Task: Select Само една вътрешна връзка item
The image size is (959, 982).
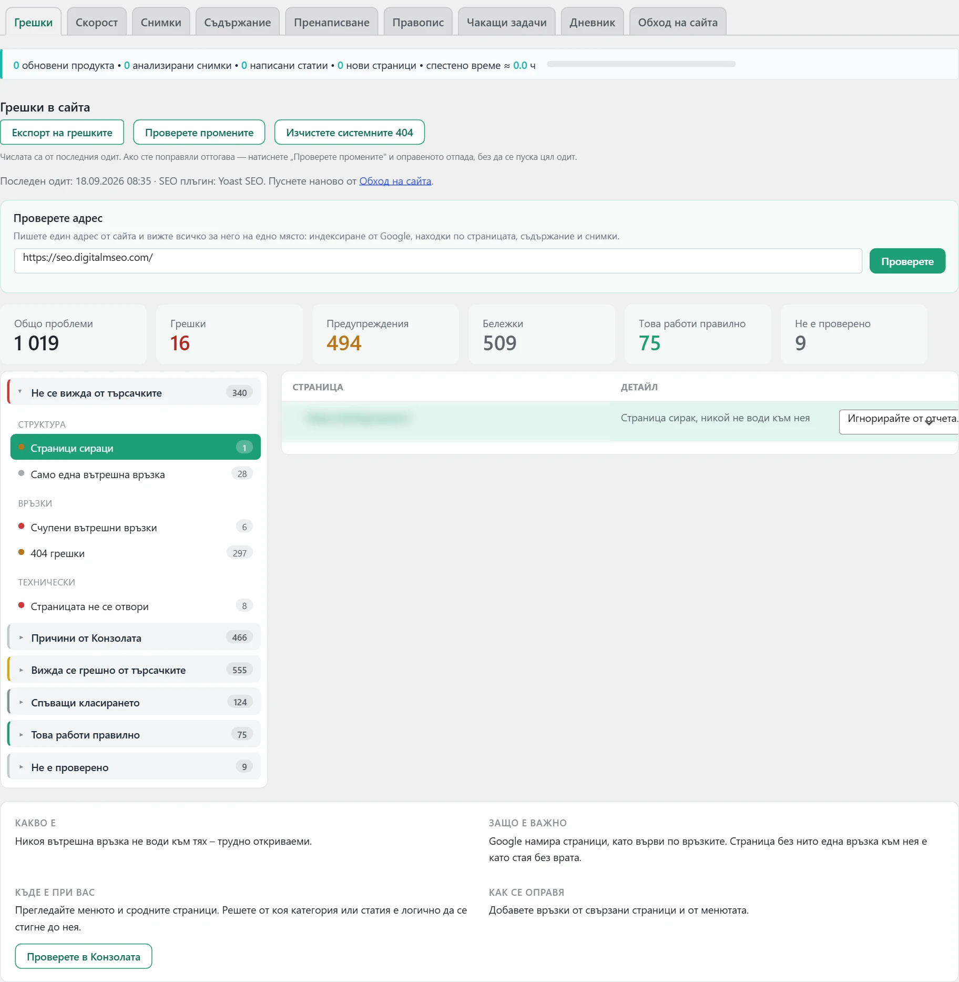Action: (x=136, y=474)
